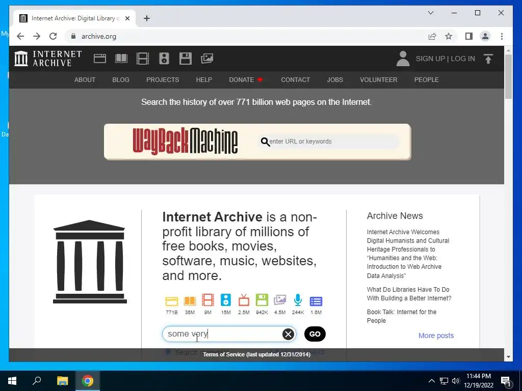Click the orange texts icon labeled 36M
The width and height of the screenshot is (522, 391).
tap(190, 301)
